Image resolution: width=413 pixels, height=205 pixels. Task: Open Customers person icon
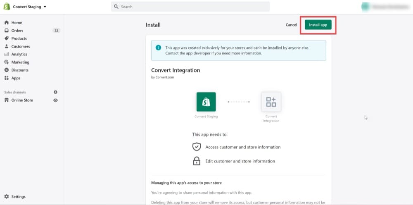(7, 46)
